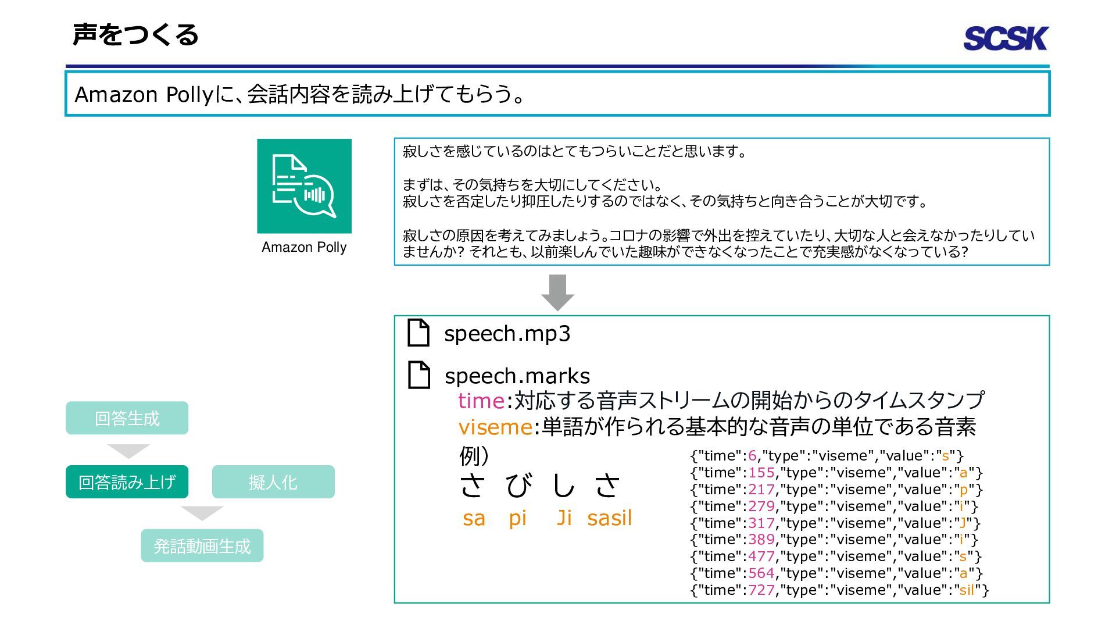
Task: Click the speech.mp3 file name
Action: point(507,334)
